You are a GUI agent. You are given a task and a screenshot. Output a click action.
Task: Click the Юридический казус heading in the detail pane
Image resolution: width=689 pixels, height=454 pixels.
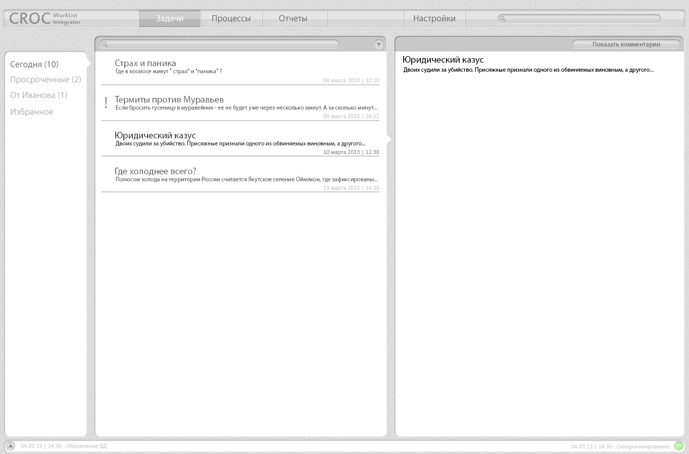(x=443, y=60)
